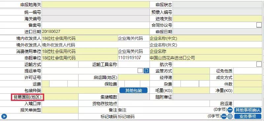Click the 消费使用单位 企业名称 field

206,51
